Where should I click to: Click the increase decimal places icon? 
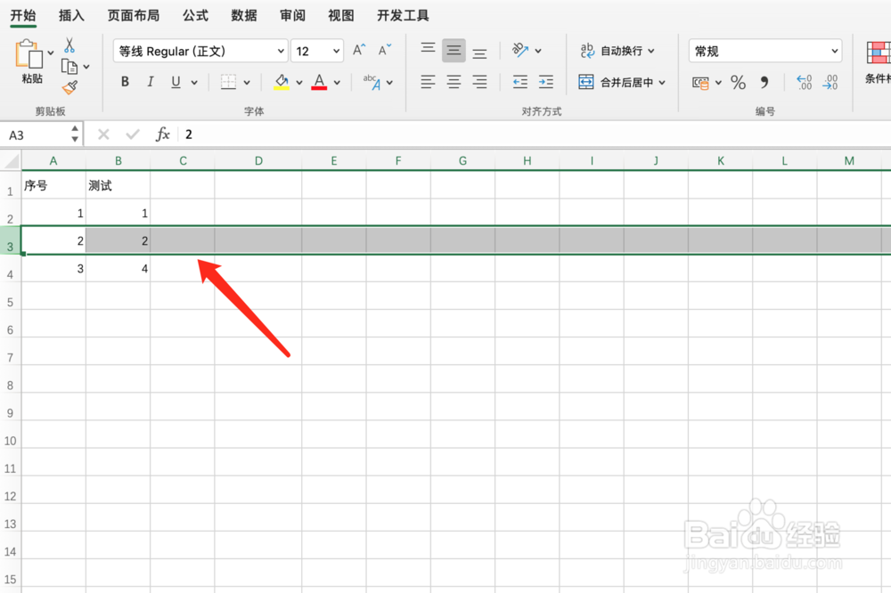pyautogui.click(x=802, y=83)
